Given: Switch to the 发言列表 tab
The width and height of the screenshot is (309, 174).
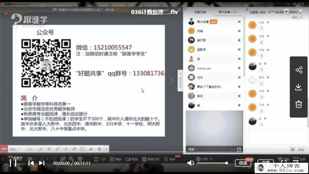Looking at the screenshot, I should 200,12.
